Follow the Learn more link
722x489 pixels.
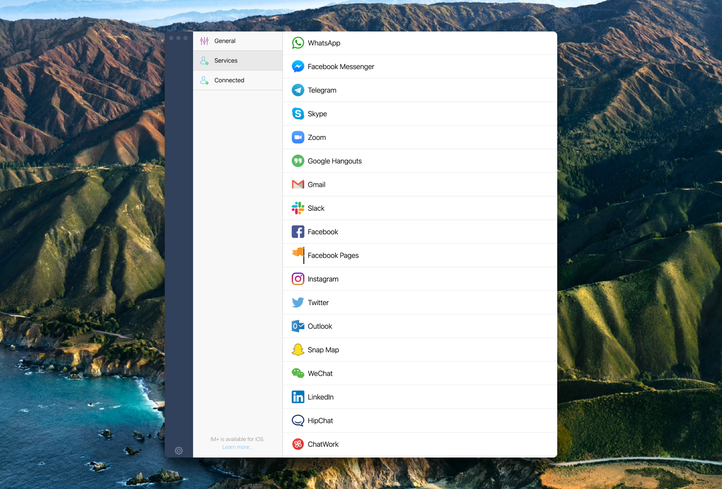click(237, 447)
